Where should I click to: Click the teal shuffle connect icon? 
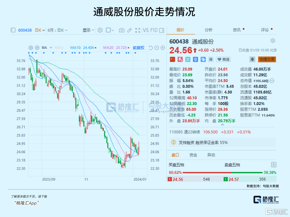pos(188,59)
